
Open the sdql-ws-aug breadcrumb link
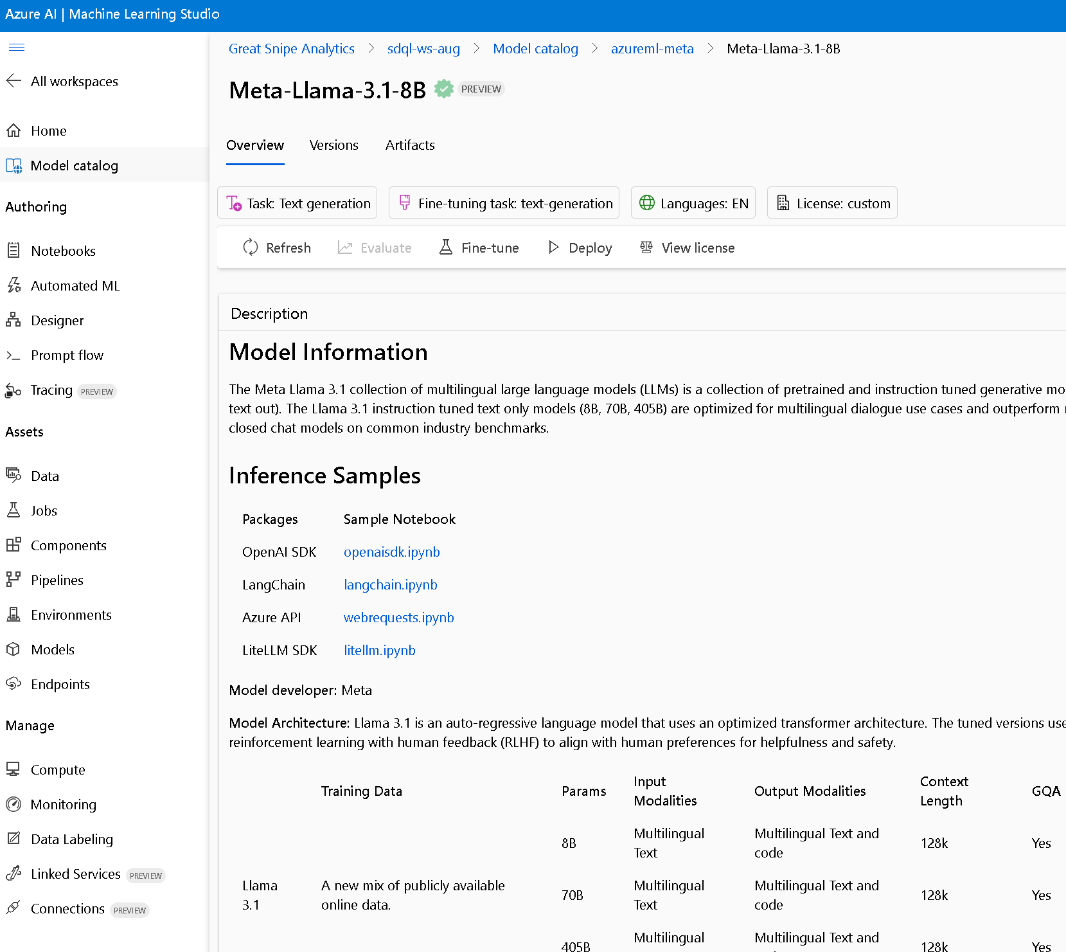click(x=423, y=49)
